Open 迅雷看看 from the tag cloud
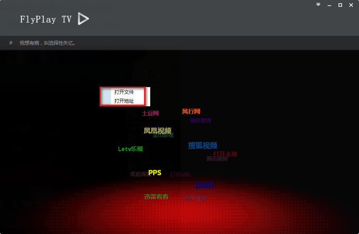Image resolution: width=359 pixels, height=234 pixels. click(x=156, y=197)
